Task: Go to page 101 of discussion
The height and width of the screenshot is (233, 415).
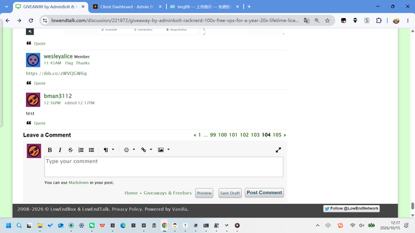Action: coord(233,135)
